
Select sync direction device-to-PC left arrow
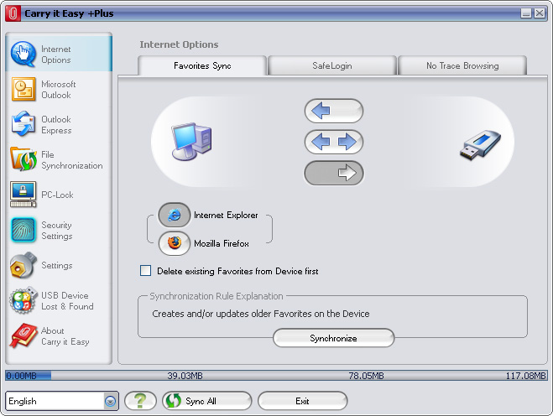coord(334,111)
